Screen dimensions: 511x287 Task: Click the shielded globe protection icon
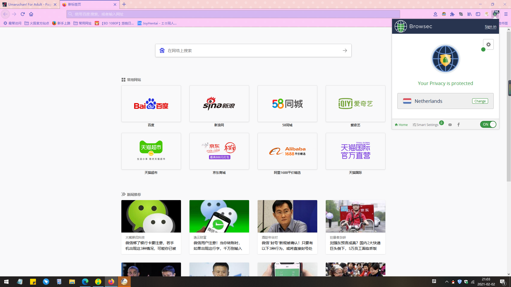coord(445,59)
